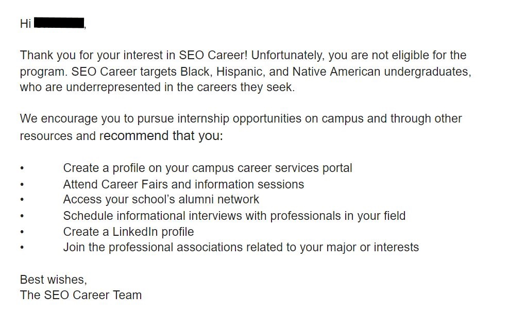Click the 'Hi' greeting text
This screenshot has height=329, width=508.
coord(25,24)
